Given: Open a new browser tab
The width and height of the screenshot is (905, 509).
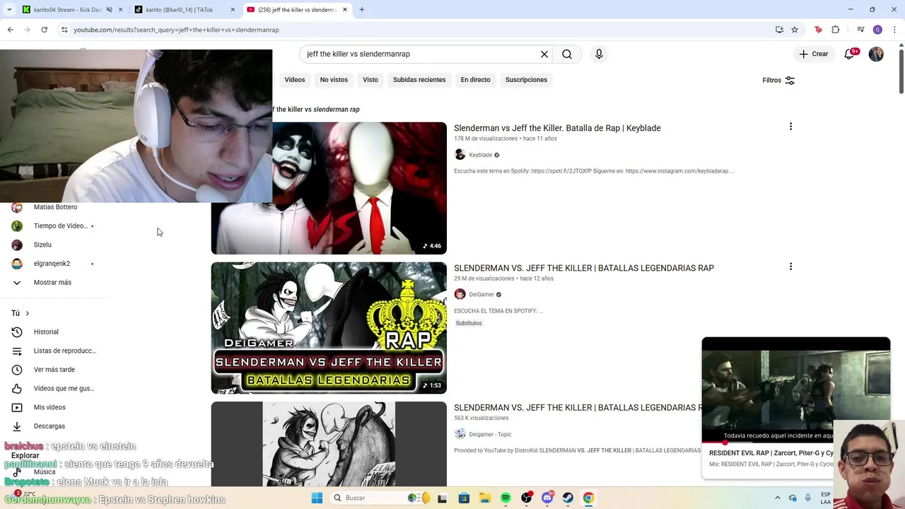Looking at the screenshot, I should coord(362,10).
